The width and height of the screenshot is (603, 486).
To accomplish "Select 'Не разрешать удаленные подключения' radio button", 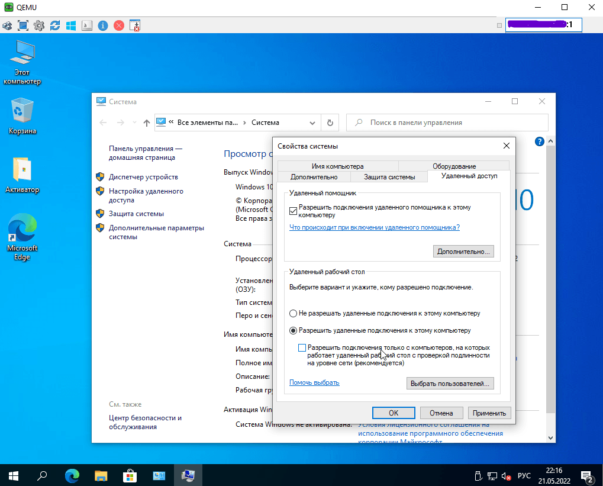I will [293, 313].
